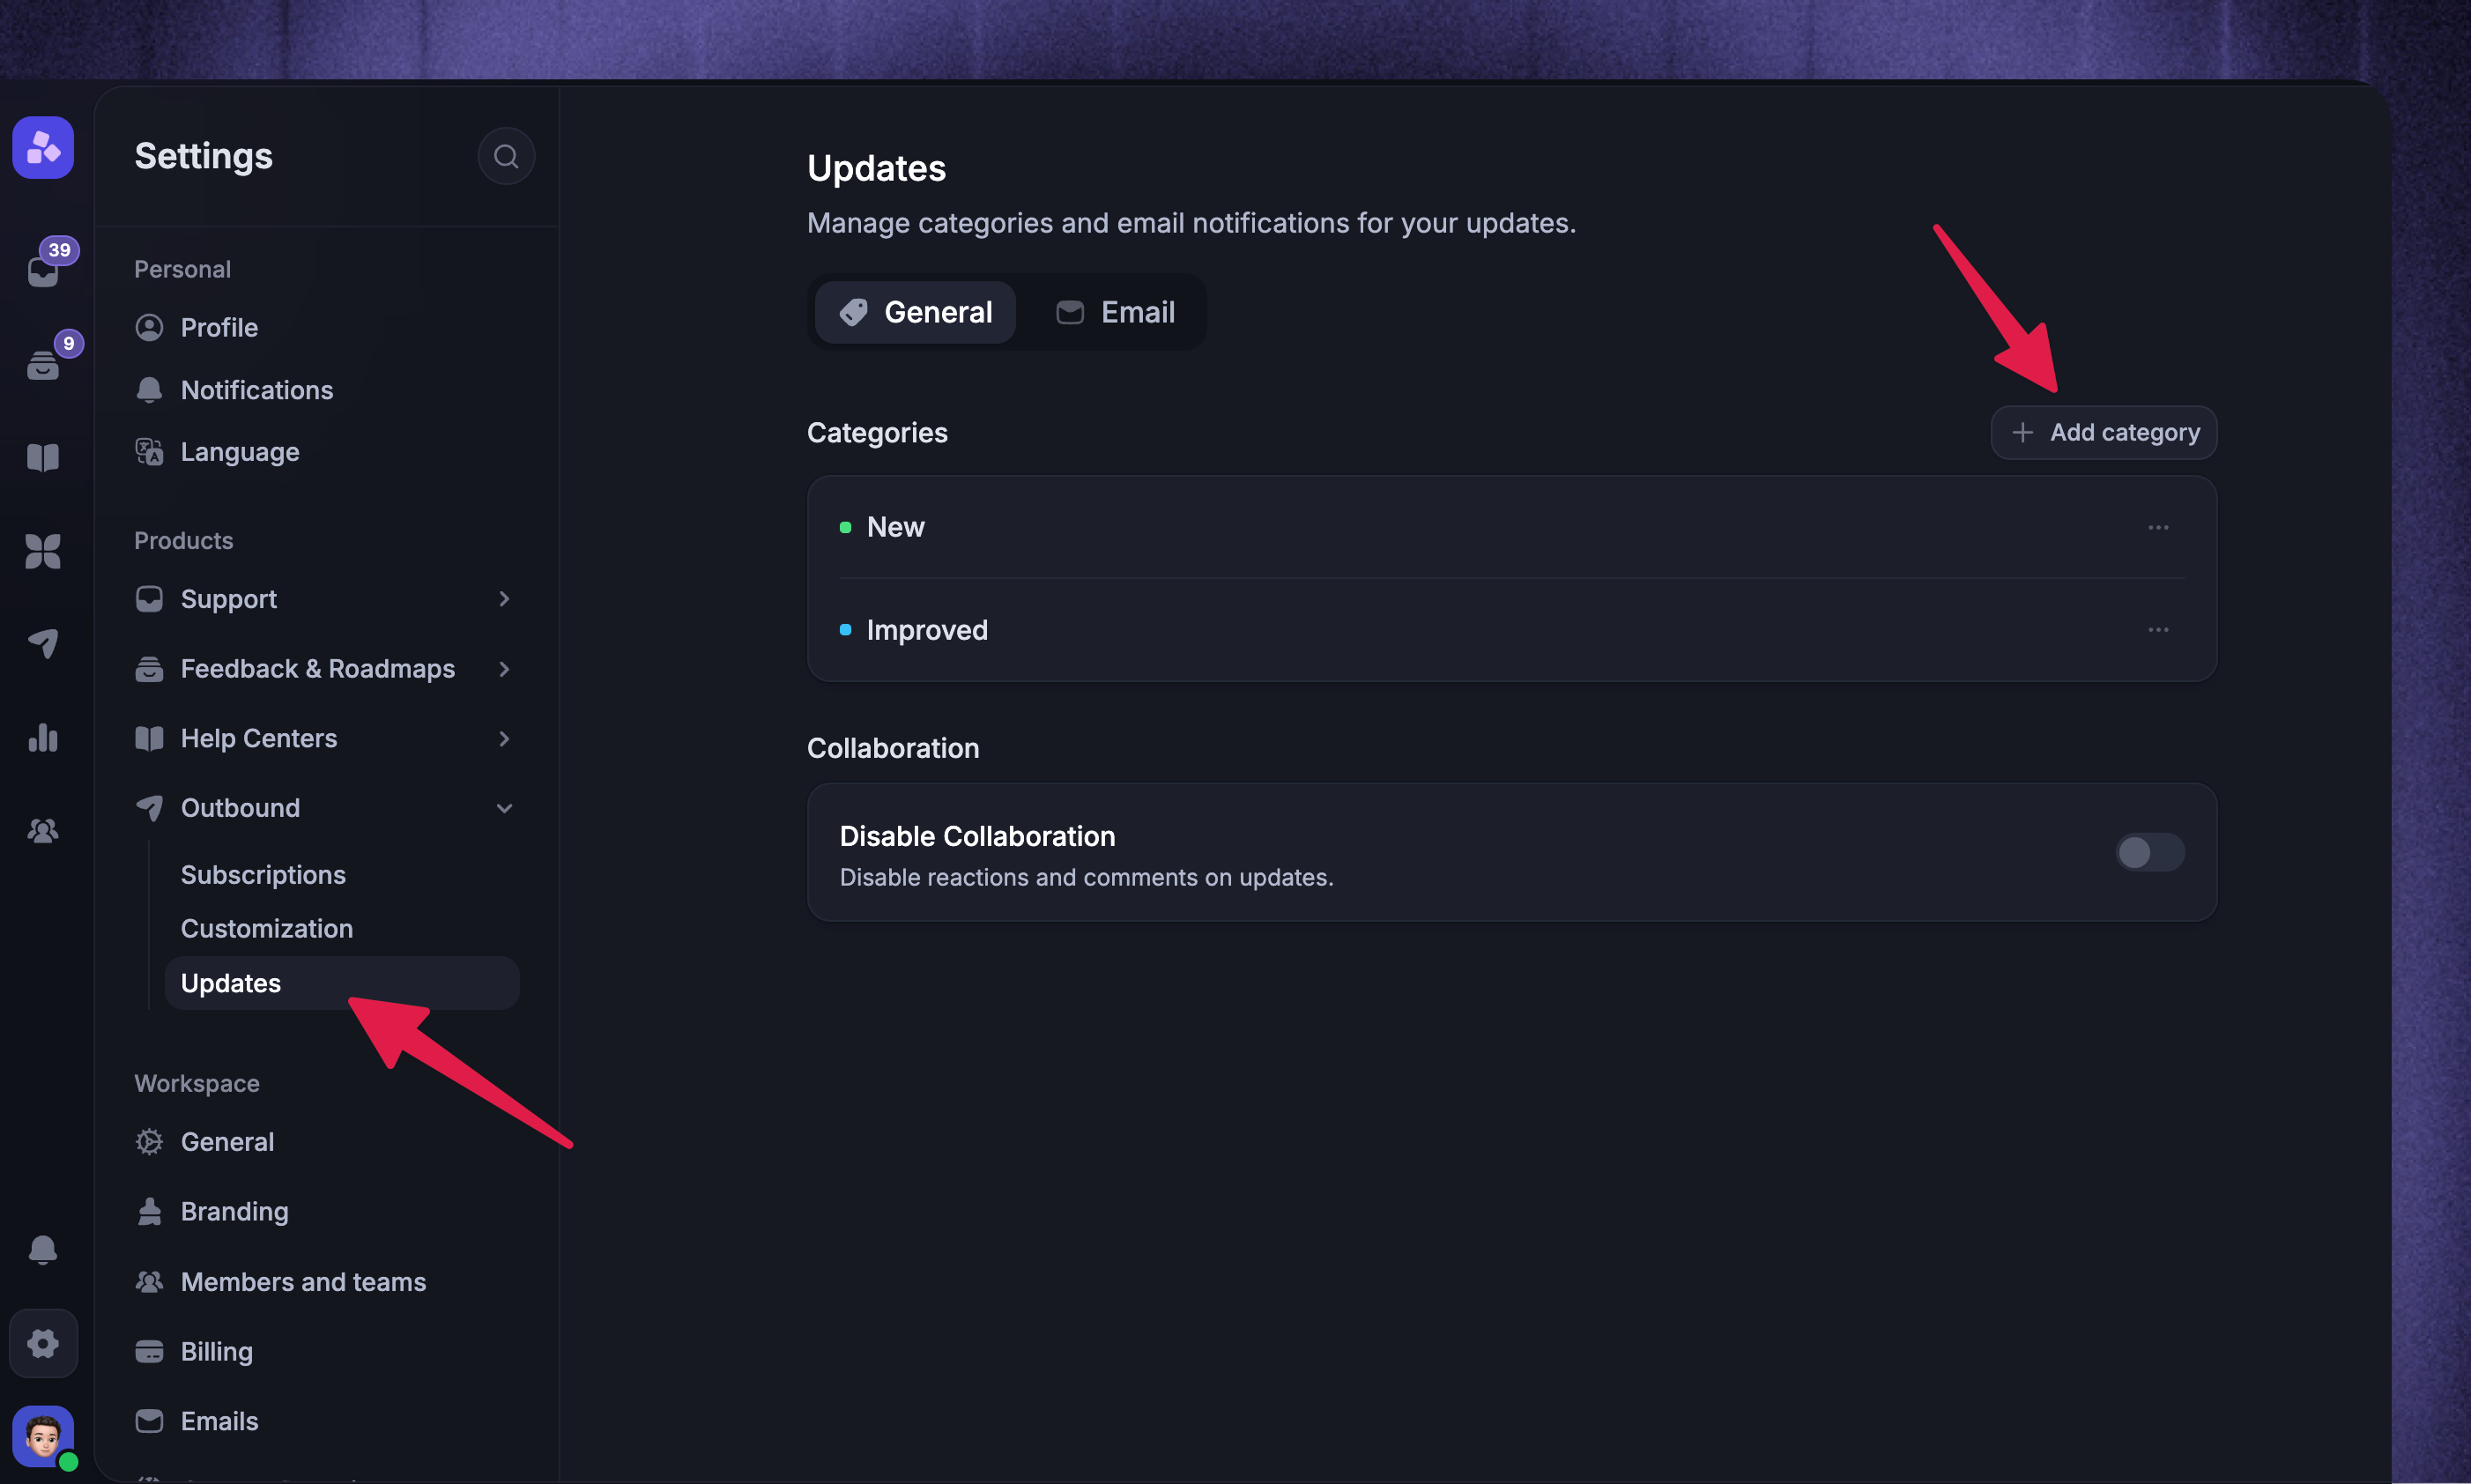Viewport: 2471px width, 1484px height.
Task: Open the settings gear icon in rail
Action: point(43,1343)
